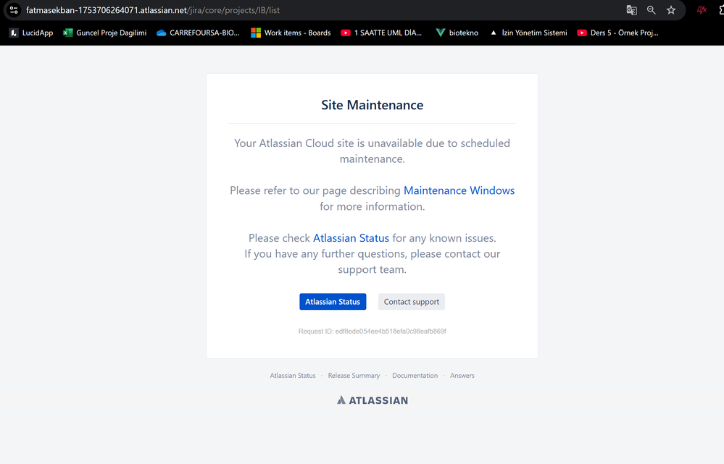This screenshot has width=724, height=464.
Task: Open Work items - Boards bookmark
Action: point(291,33)
